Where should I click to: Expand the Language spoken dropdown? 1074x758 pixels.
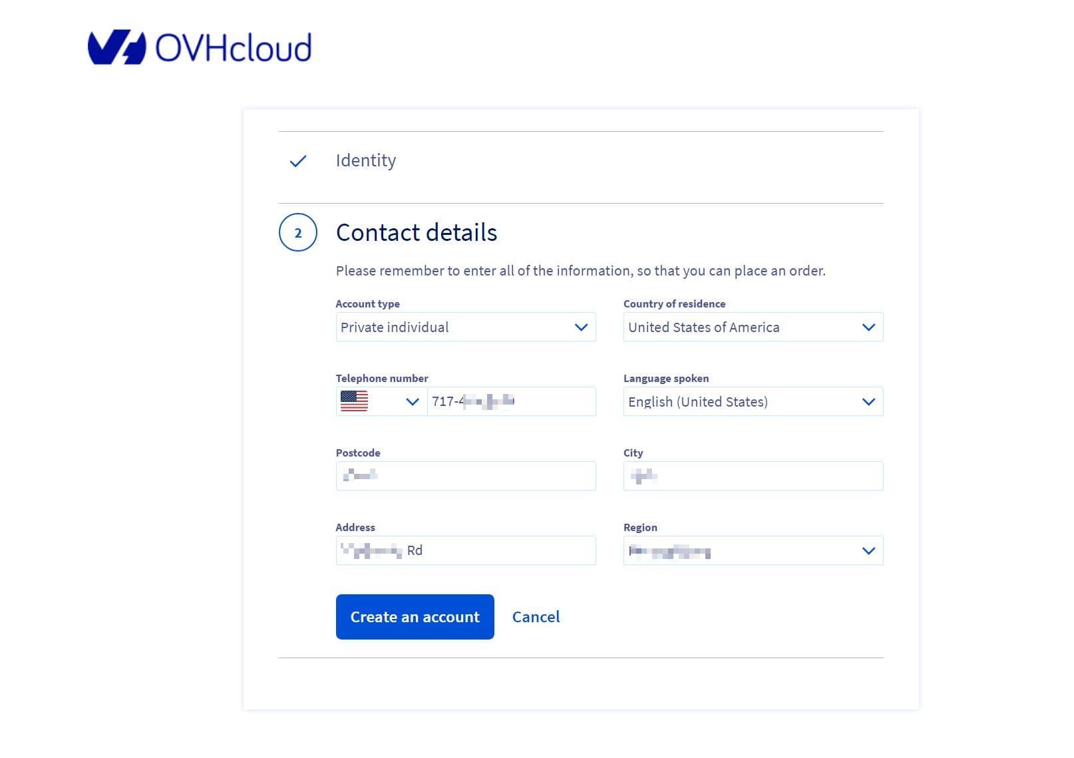[753, 402]
